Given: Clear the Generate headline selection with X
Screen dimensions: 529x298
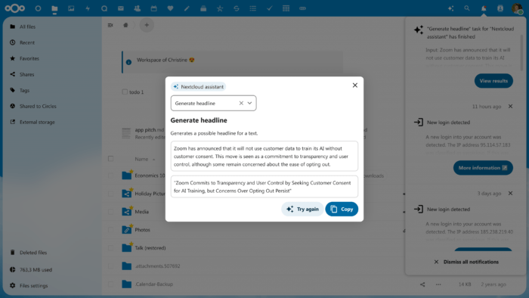Looking at the screenshot, I should click(241, 104).
